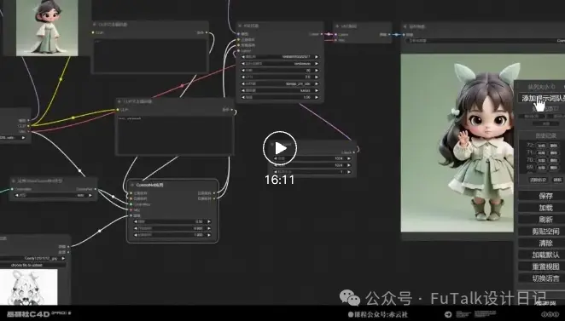The height and width of the screenshot is (321, 565).
Task: Click the filename prefix field in save image node
Action: click(485, 41)
